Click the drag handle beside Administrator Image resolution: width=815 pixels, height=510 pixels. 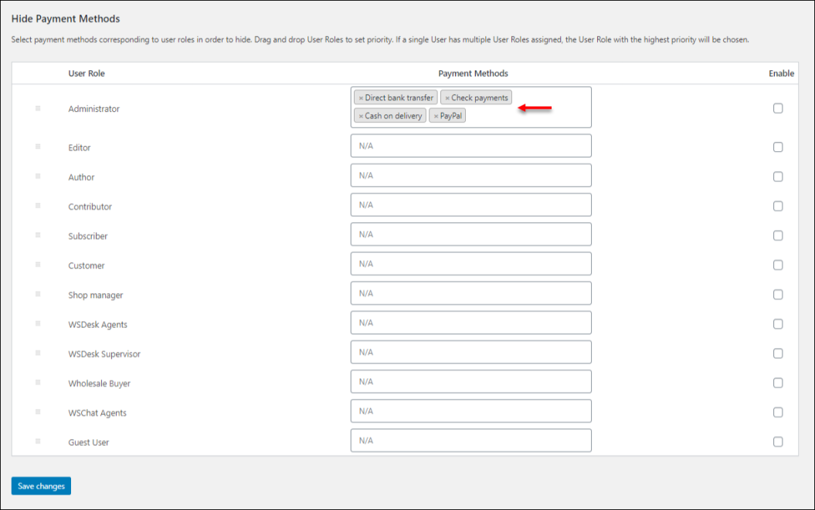[37, 109]
